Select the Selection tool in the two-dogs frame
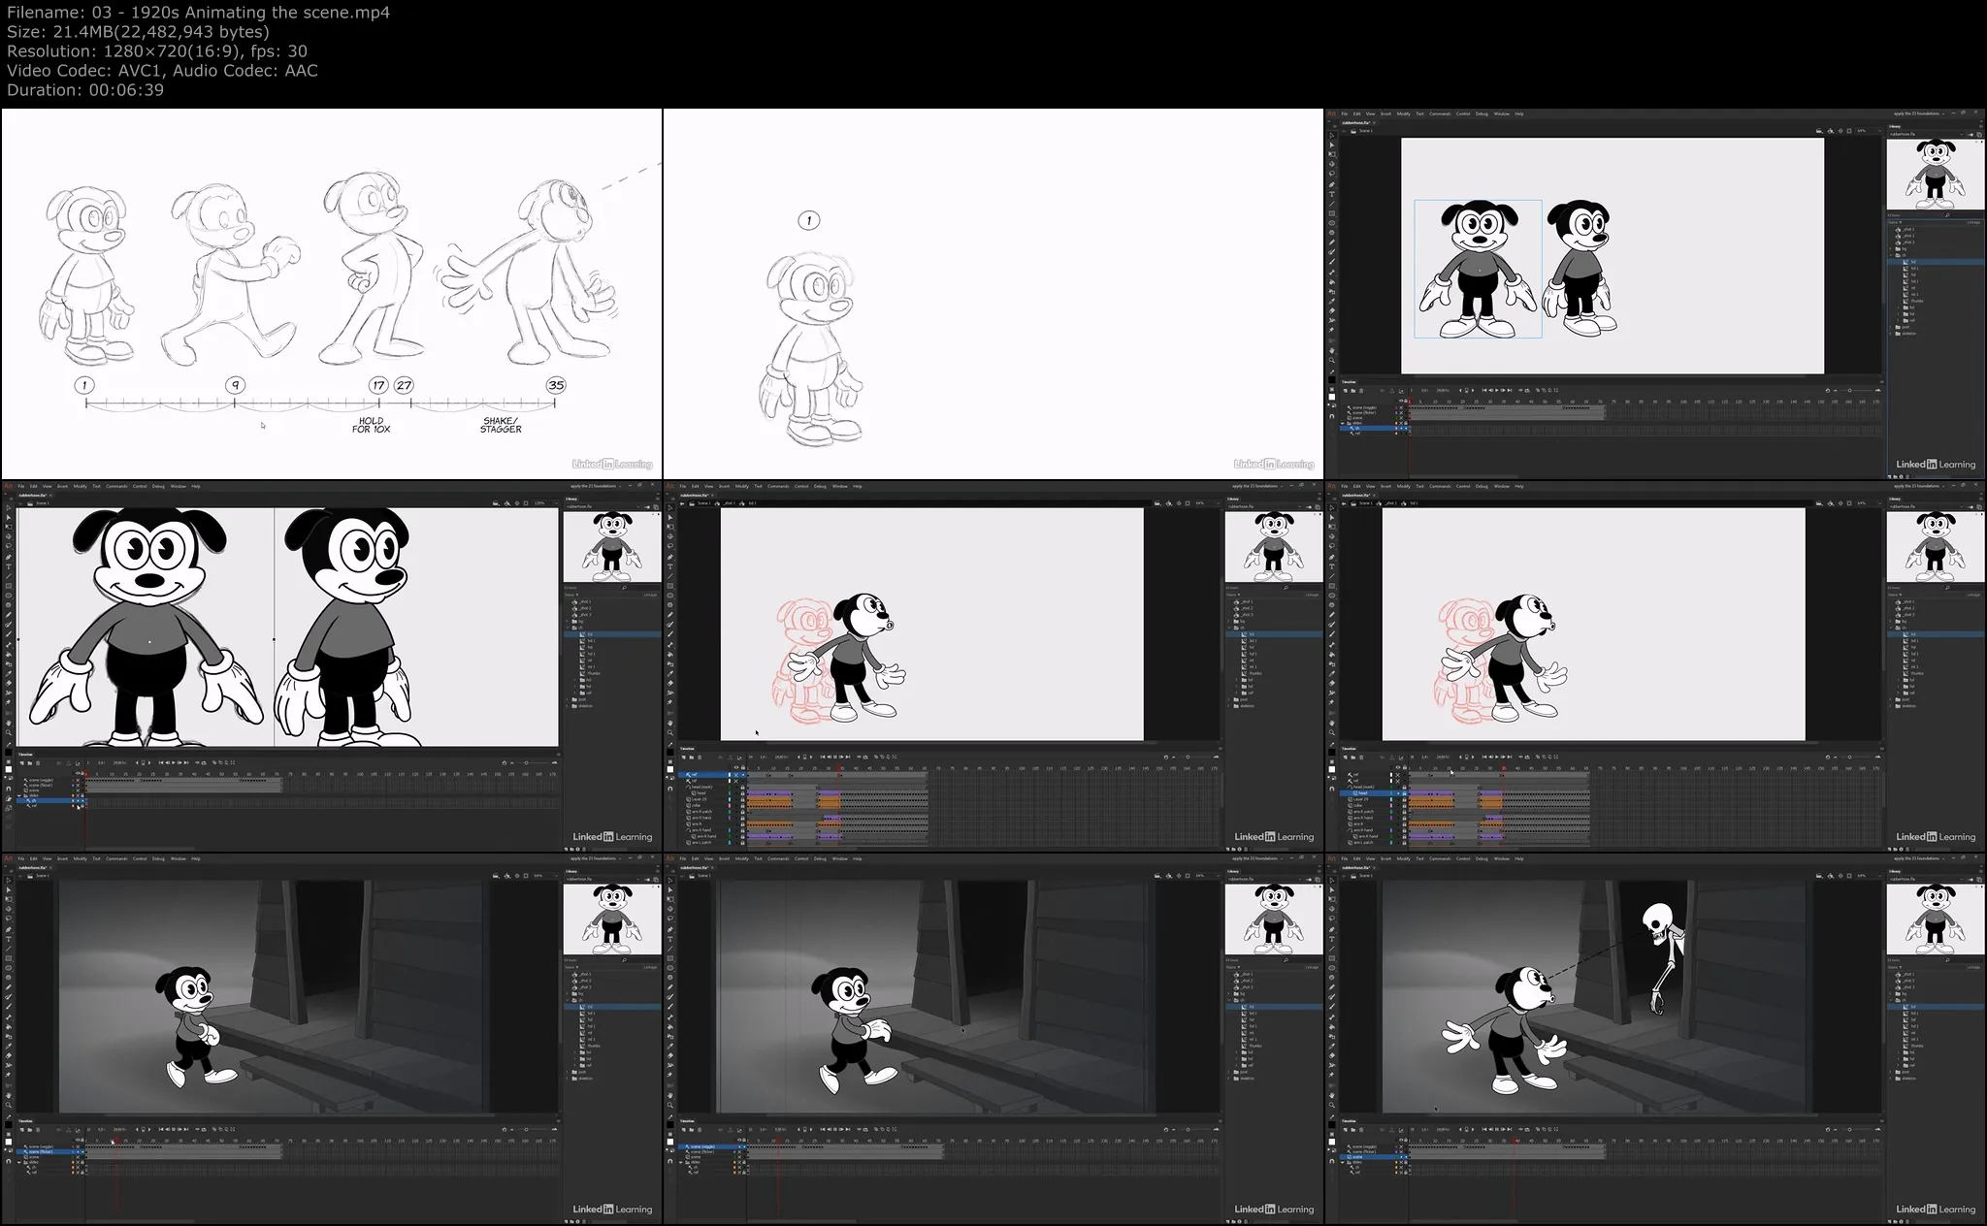Image resolution: width=1987 pixels, height=1226 pixels. 1332,136
